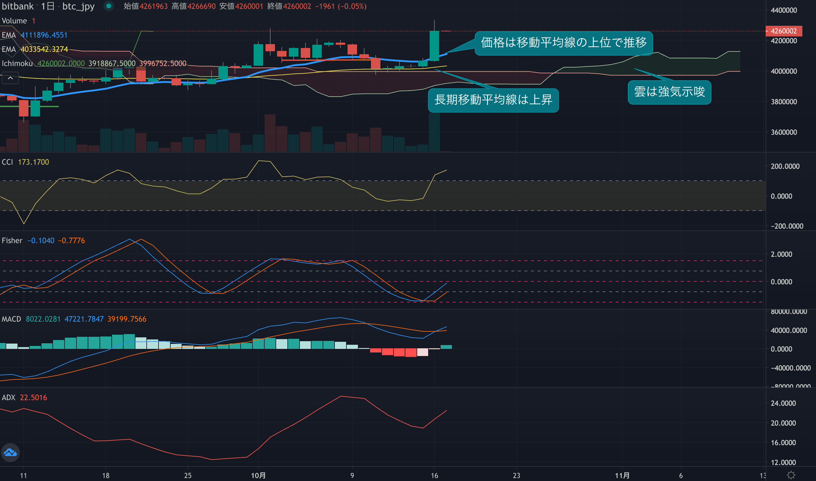The image size is (816, 481).
Task: Select the MACD indicator legend
Action: (11, 319)
